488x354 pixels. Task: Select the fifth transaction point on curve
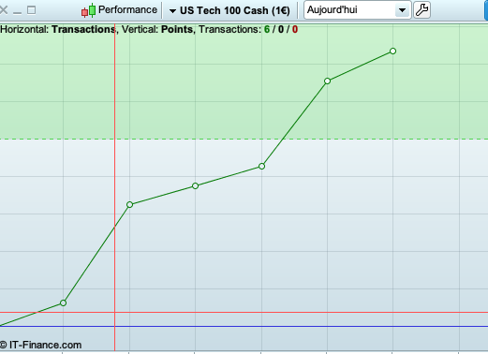click(327, 81)
